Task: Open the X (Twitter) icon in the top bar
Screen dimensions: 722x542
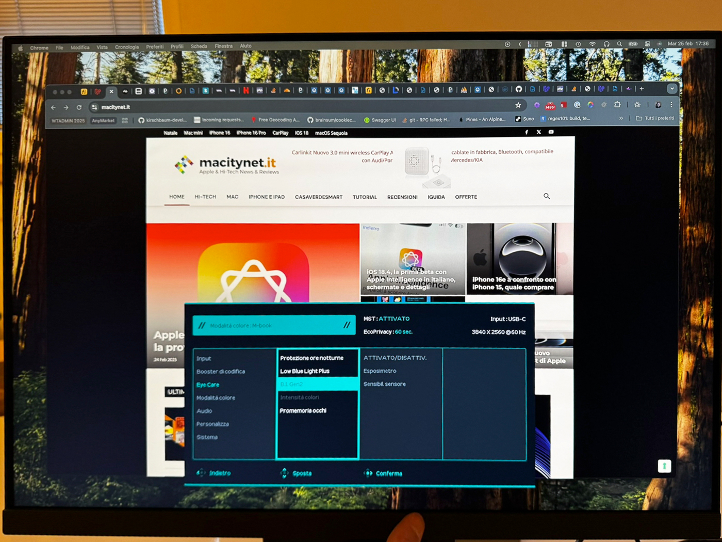Action: coord(539,132)
